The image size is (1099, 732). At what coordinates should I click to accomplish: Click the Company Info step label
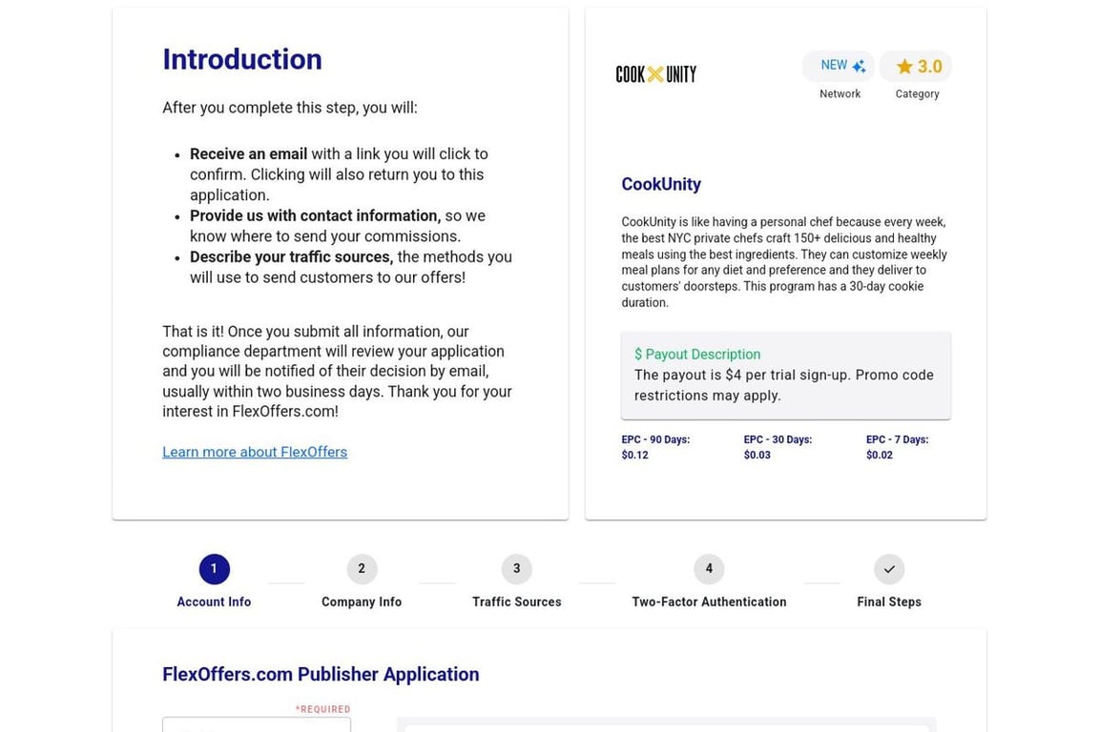(x=362, y=601)
